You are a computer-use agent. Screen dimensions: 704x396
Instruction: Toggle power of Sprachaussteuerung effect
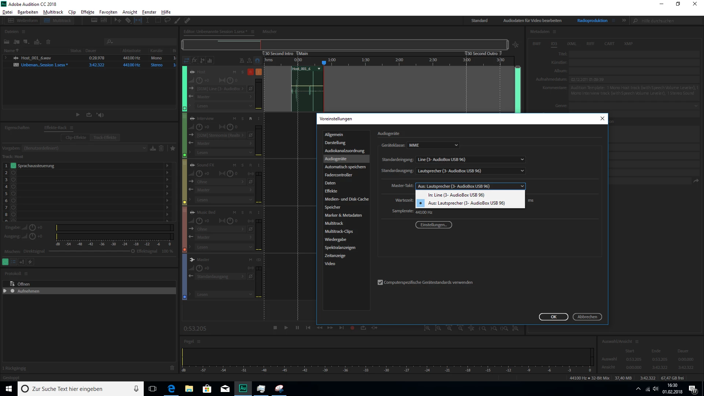13,166
